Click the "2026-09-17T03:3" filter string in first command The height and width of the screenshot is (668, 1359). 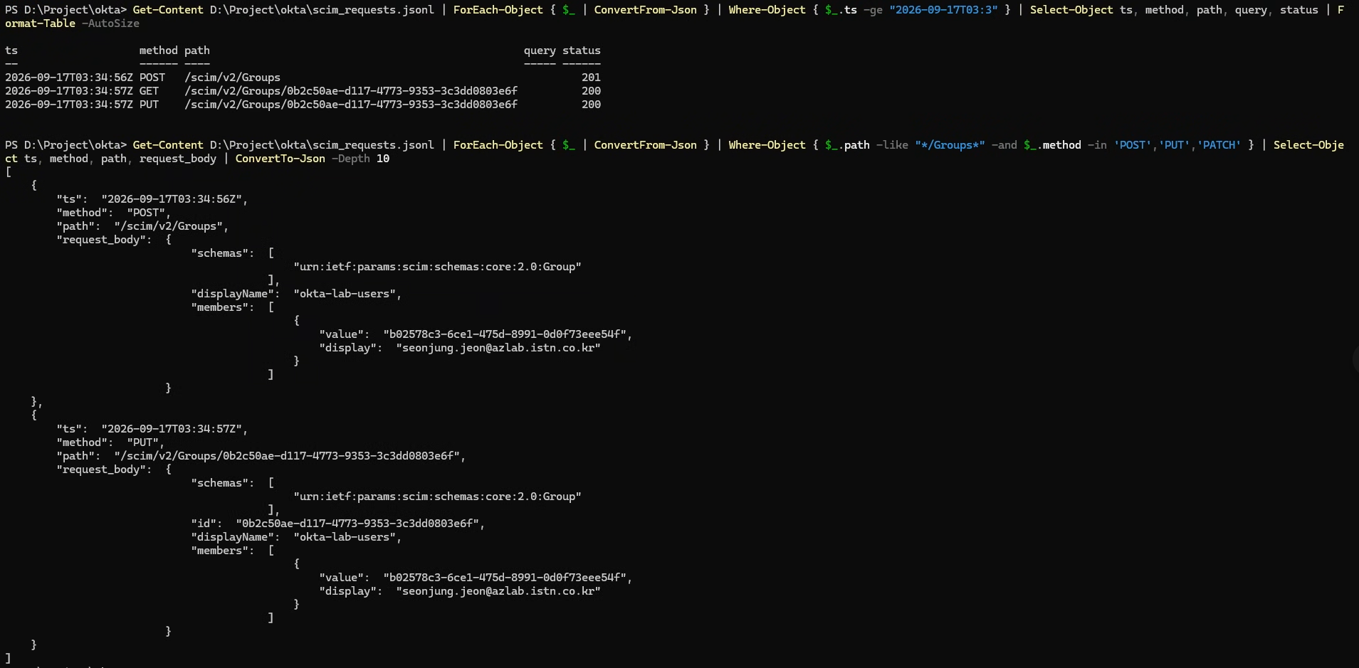(943, 10)
